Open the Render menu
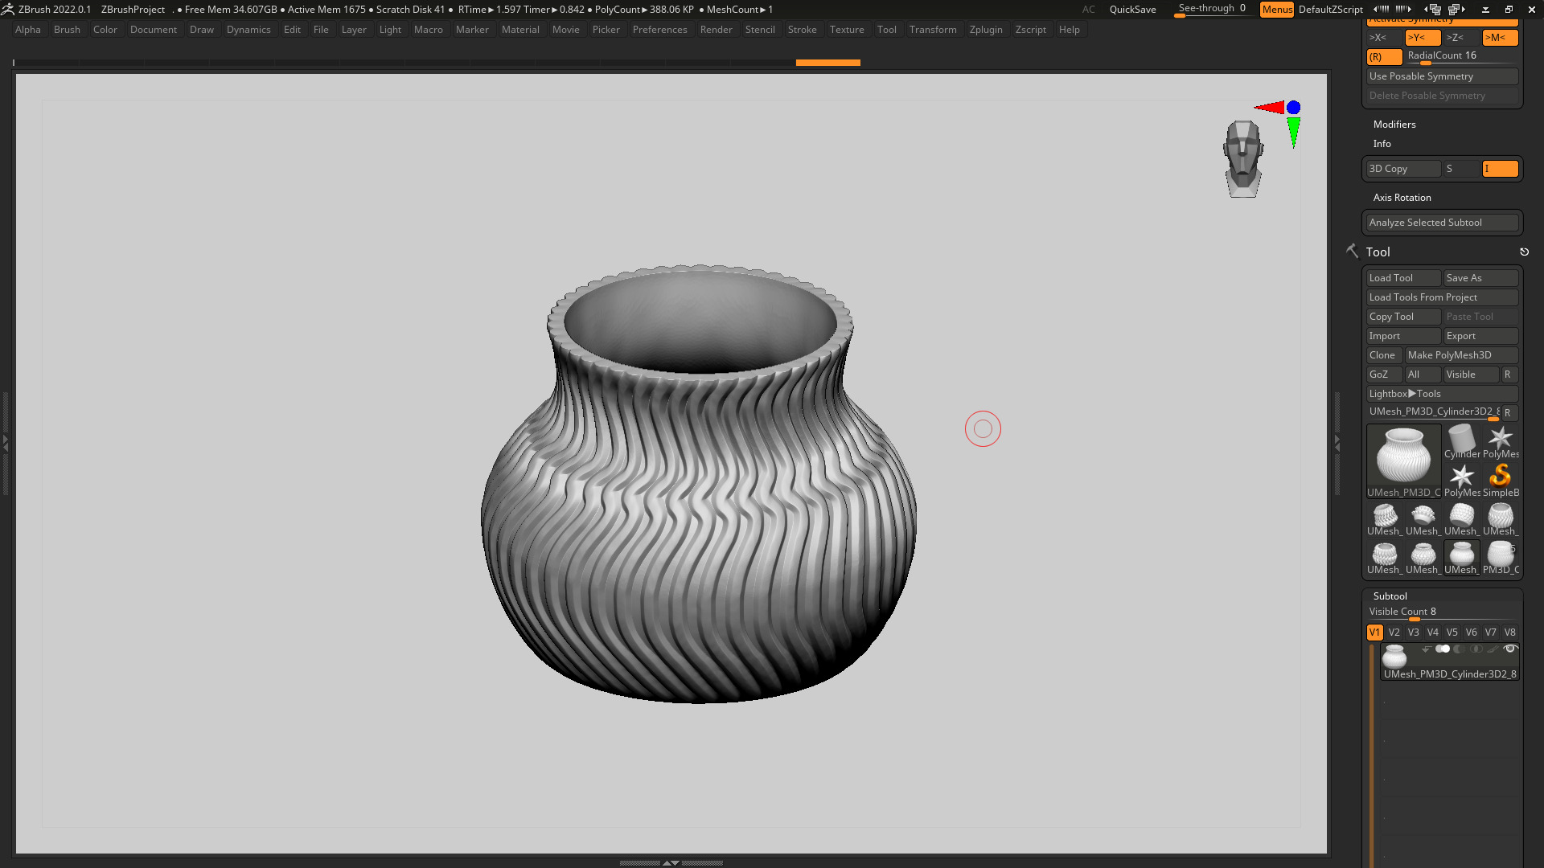 pos(716,30)
